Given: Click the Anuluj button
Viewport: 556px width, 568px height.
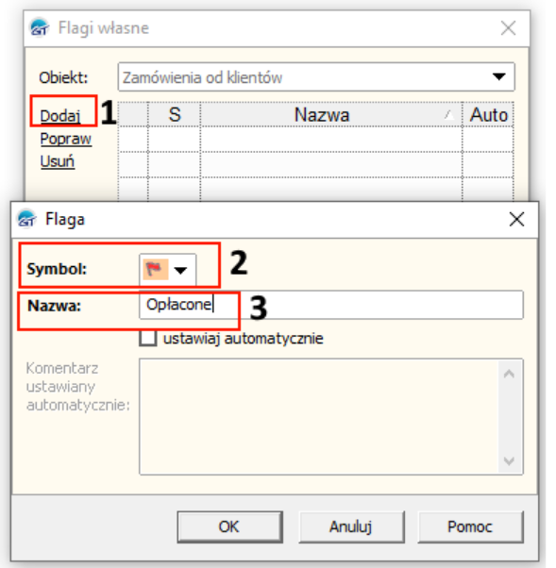Looking at the screenshot, I should (351, 526).
